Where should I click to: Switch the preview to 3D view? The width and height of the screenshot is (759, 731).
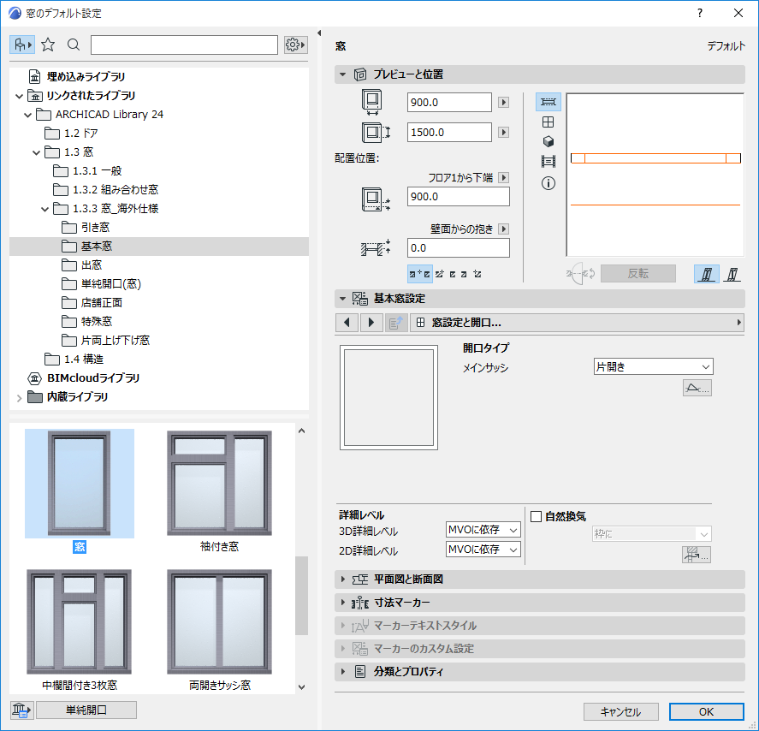pyautogui.click(x=548, y=140)
